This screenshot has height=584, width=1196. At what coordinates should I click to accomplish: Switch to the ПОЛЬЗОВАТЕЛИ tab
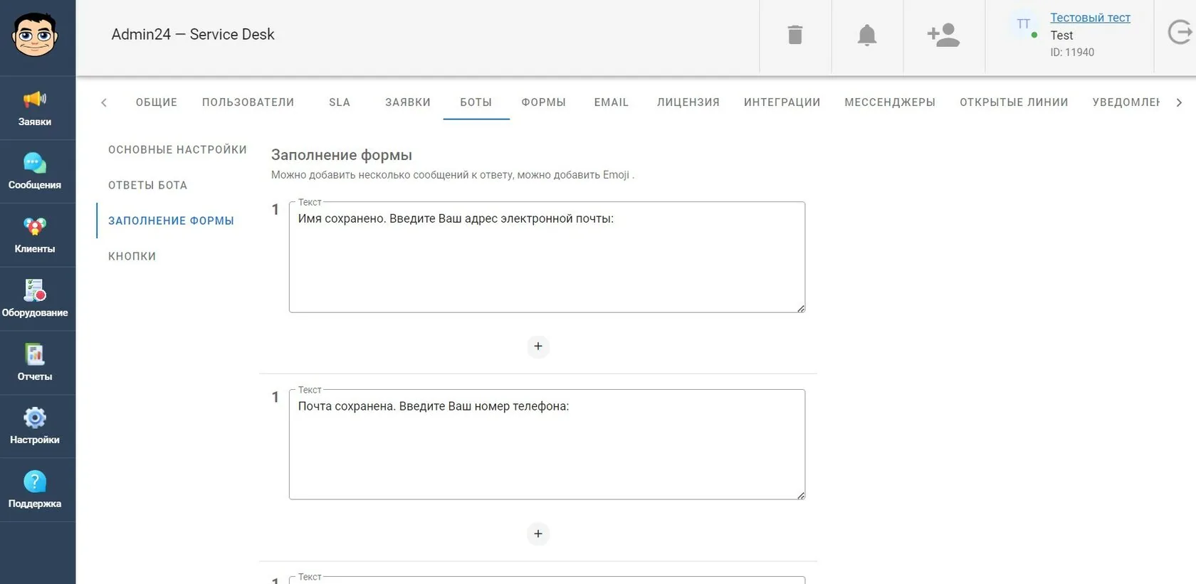coord(248,102)
